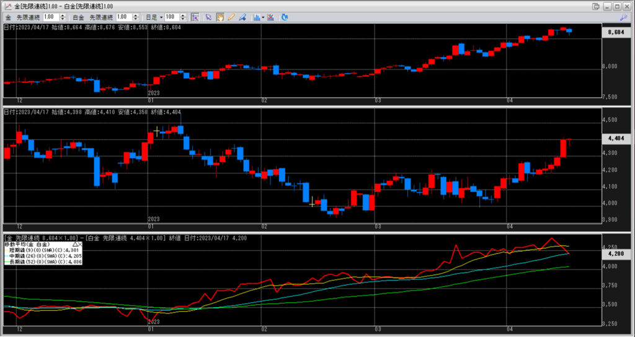
Task: Click the delete indicator icon with red X
Action: point(271,17)
